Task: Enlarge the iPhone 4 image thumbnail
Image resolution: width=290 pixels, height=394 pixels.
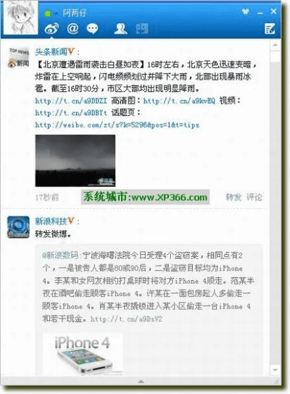Action: tap(83, 354)
